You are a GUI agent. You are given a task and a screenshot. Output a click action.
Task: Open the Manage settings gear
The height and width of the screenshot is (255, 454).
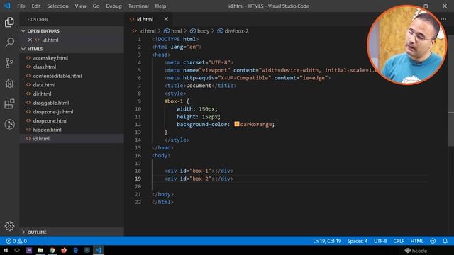(x=9, y=226)
